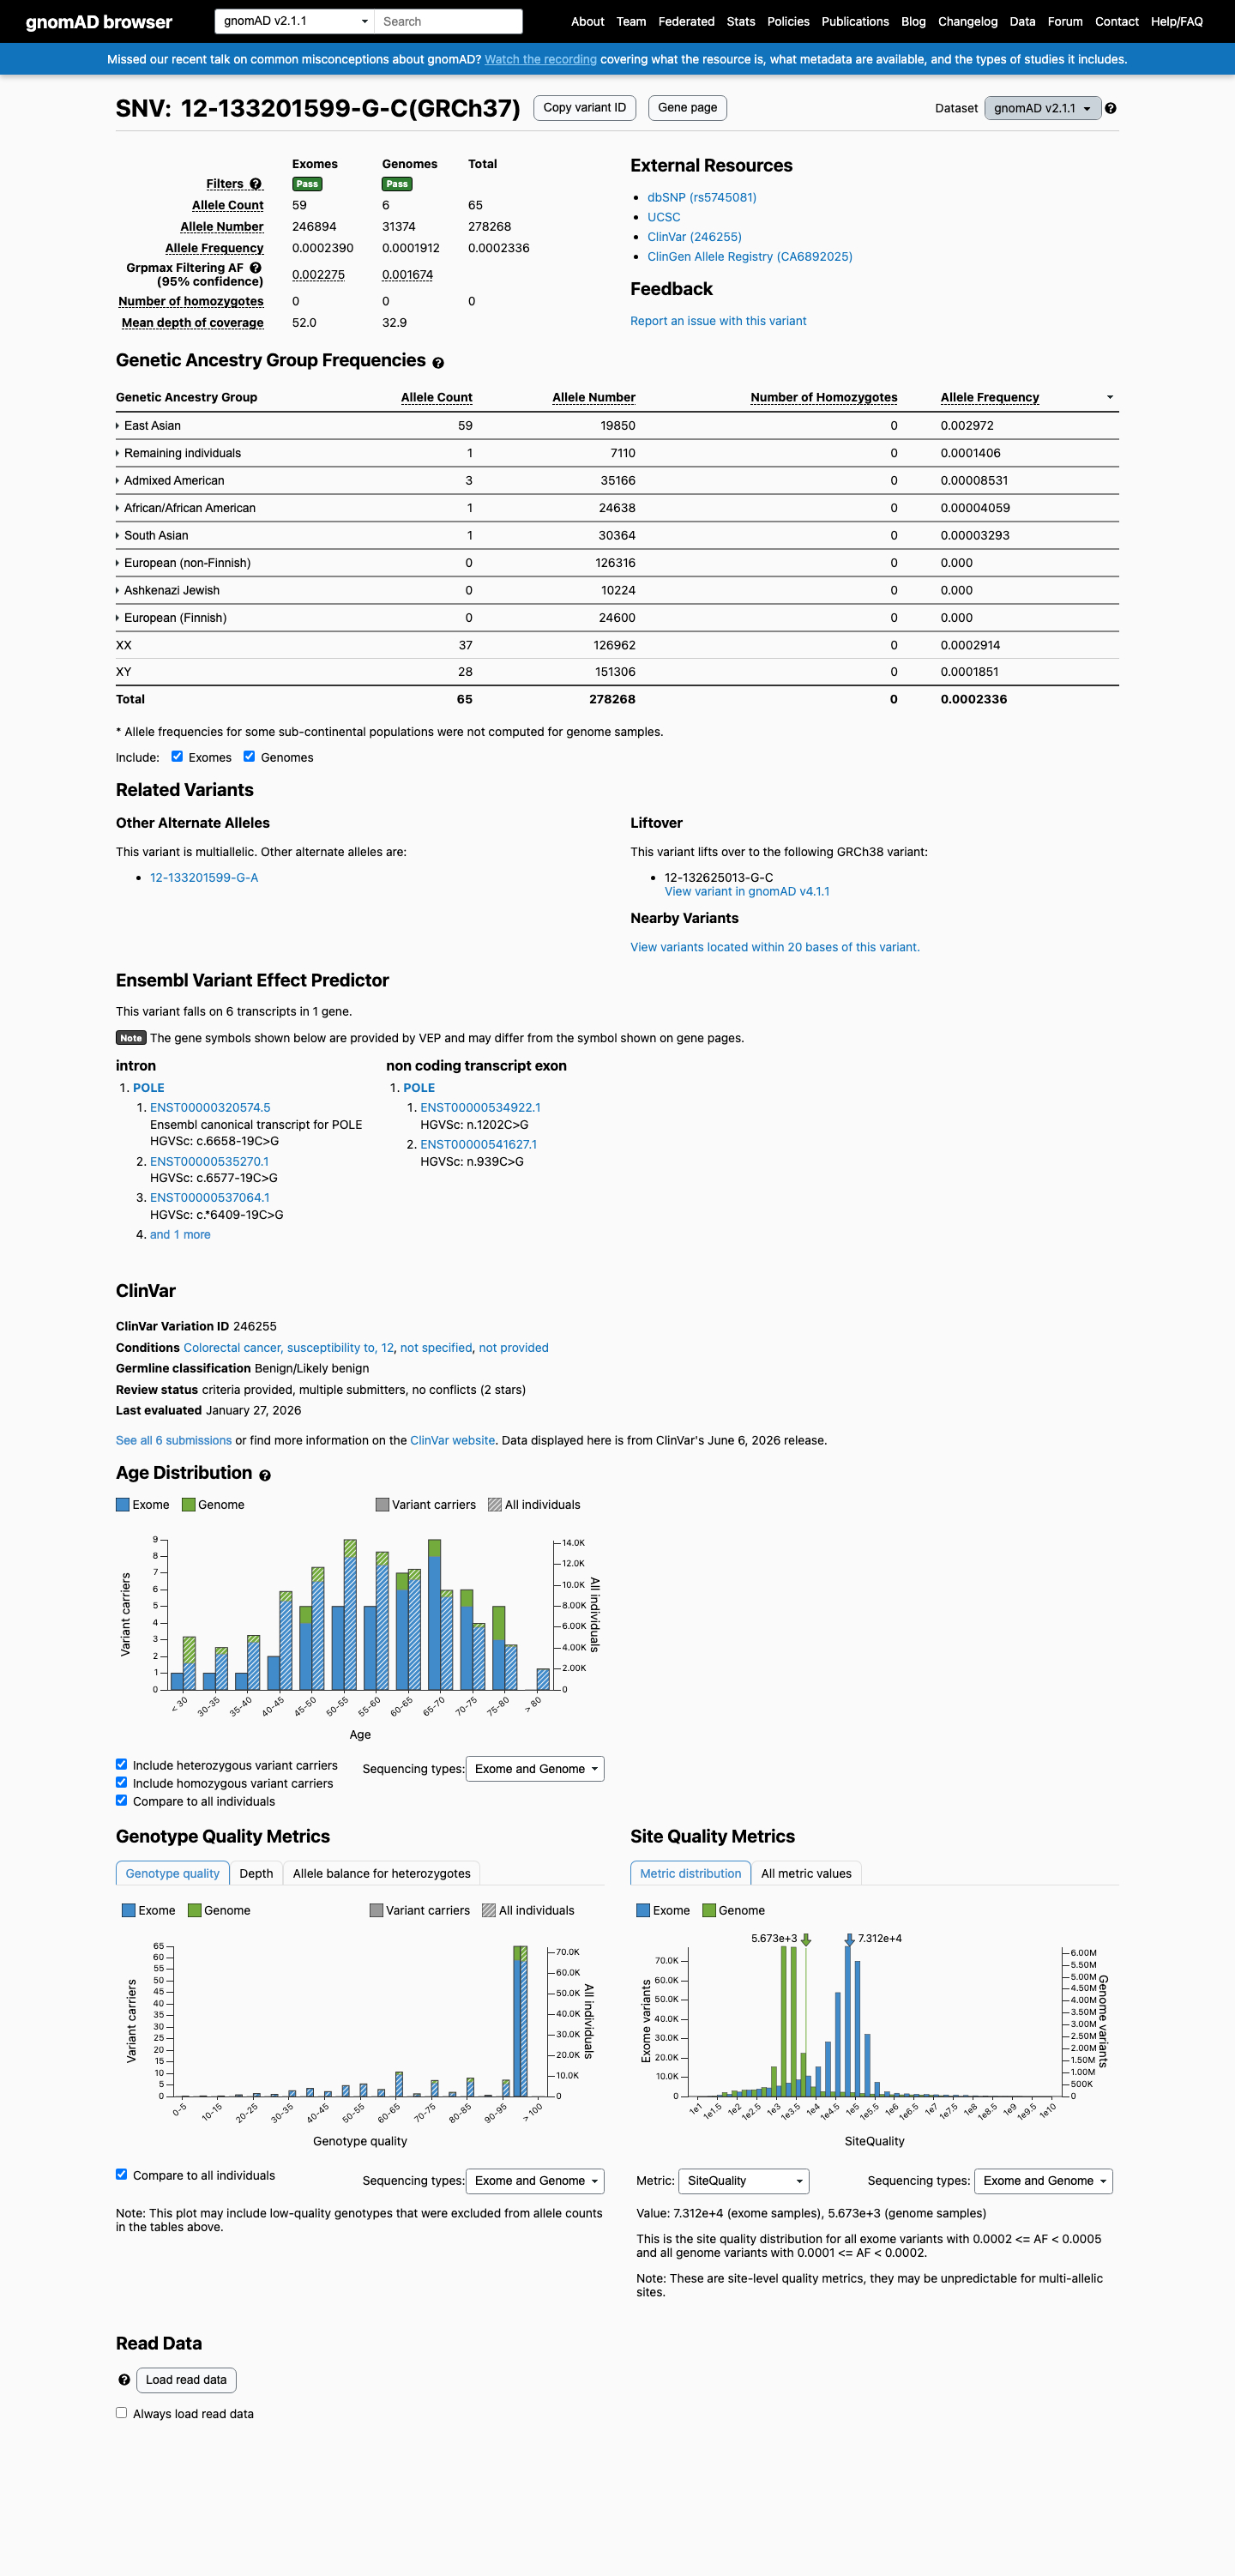Toggle Compare to all individuals under Age Distribution
The height and width of the screenshot is (2576, 1235).
[121, 1801]
